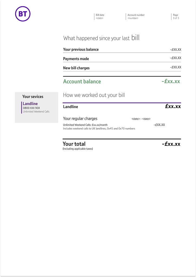Select 'How we worked out your bill' heading
The width and height of the screenshot is (196, 277).
94,95
